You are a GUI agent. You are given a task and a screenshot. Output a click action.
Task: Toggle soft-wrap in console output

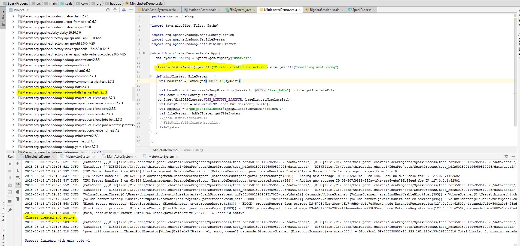coord(18,178)
